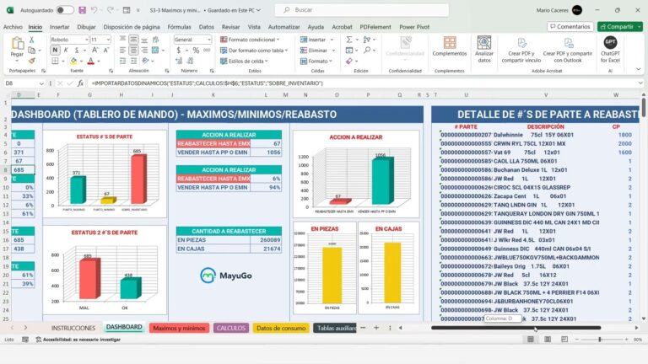This screenshot has height=364, width=648.
Task: Click the Buscar search field
Action: coord(362,10)
